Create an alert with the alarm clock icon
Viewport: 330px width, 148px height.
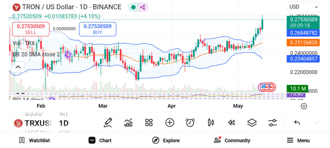click(x=190, y=122)
